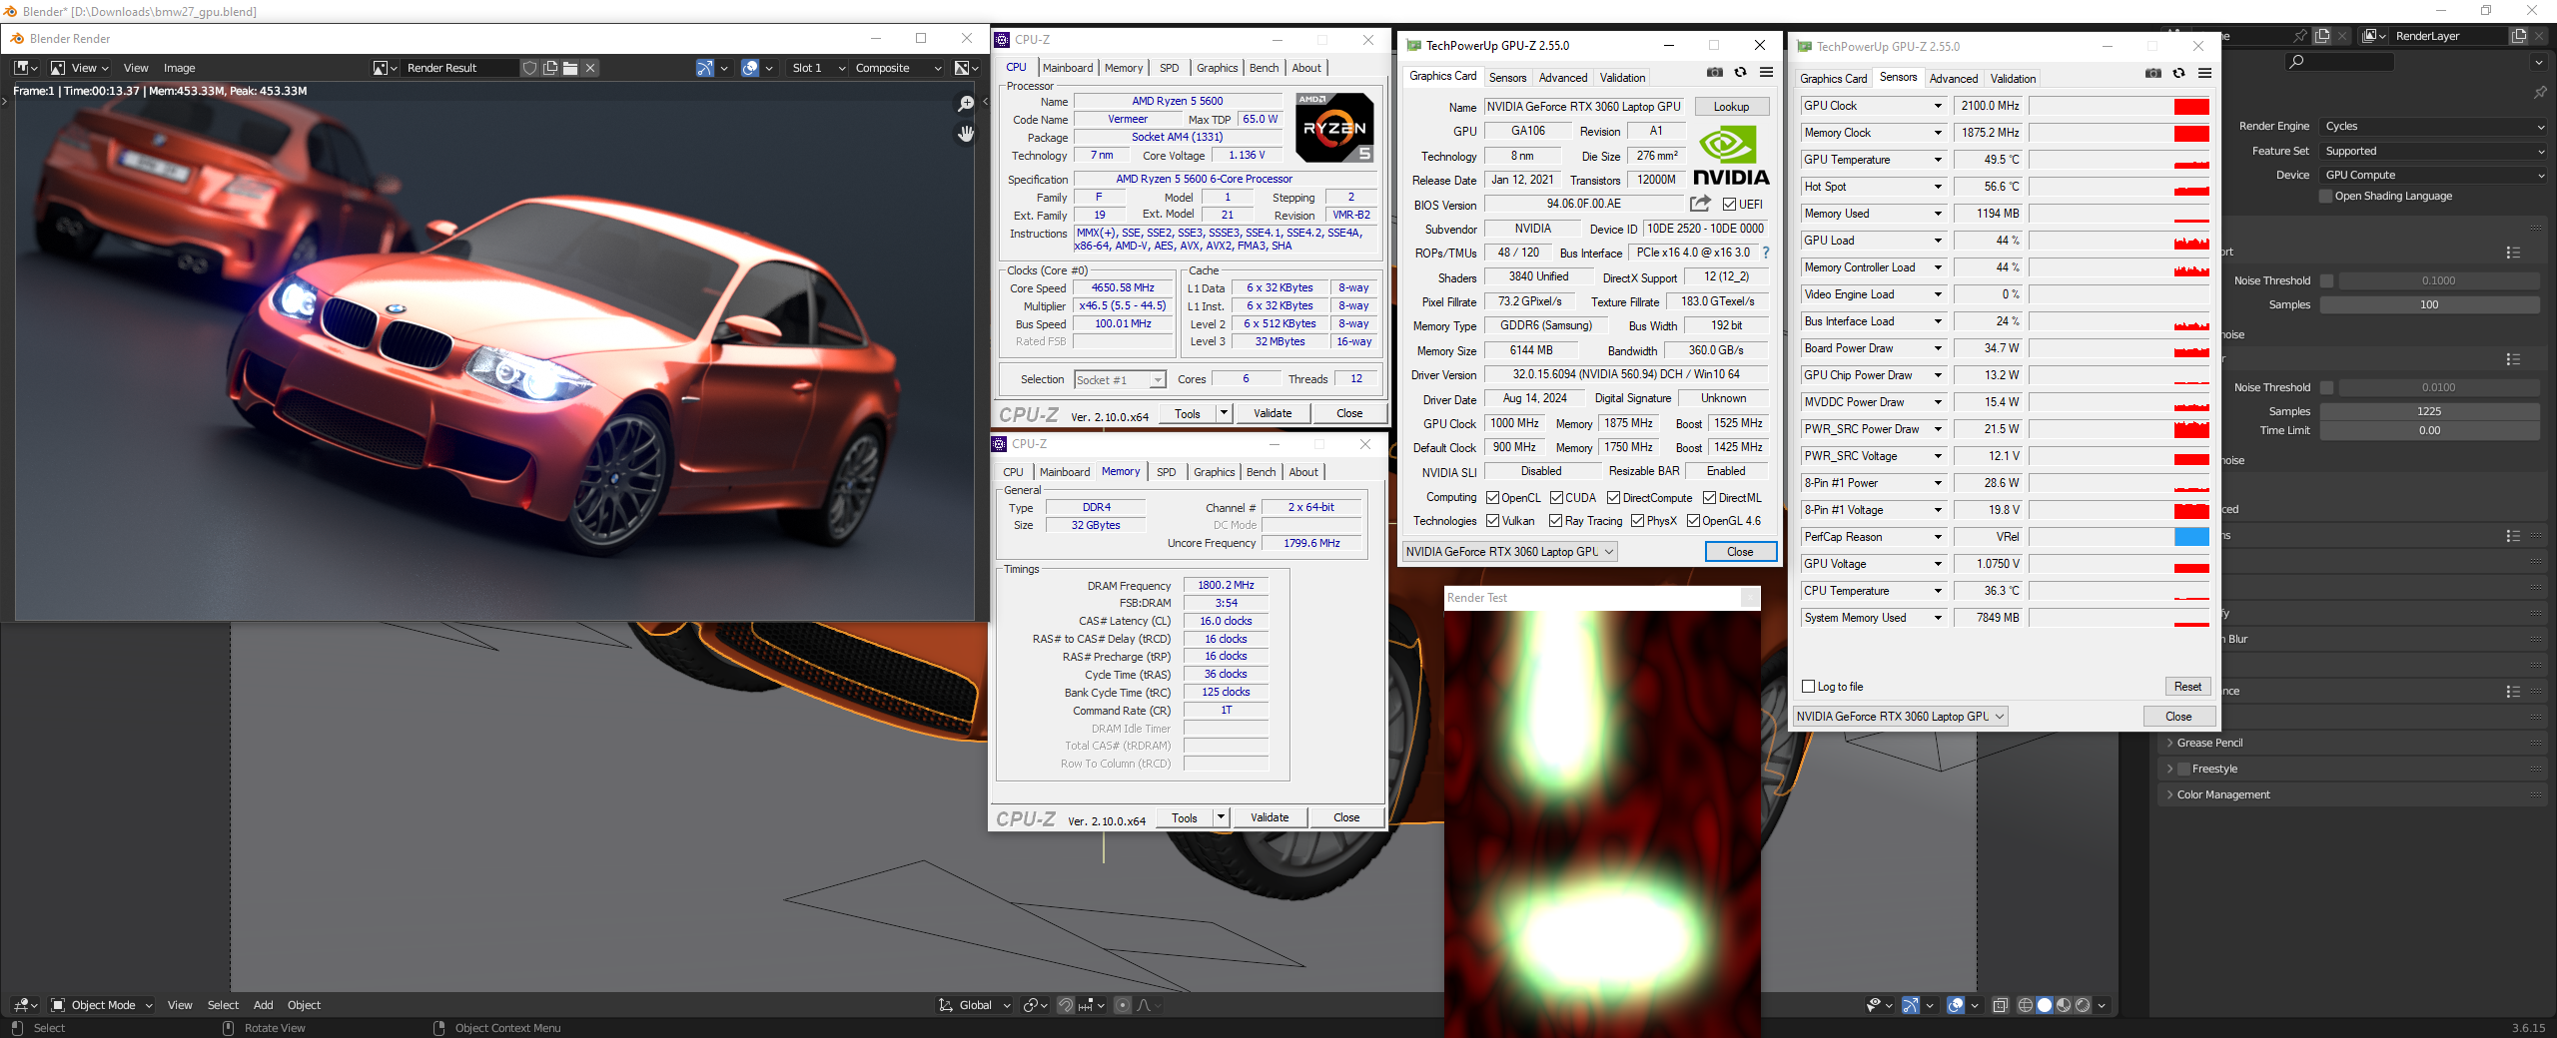Open Global transform orientation dropdown
The width and height of the screenshot is (2557, 1038).
975,1005
